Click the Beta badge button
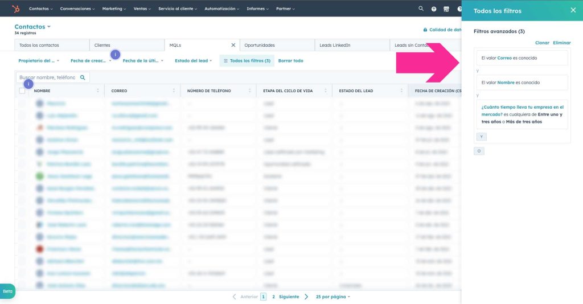The width and height of the screenshot is (583, 304). 7,291
